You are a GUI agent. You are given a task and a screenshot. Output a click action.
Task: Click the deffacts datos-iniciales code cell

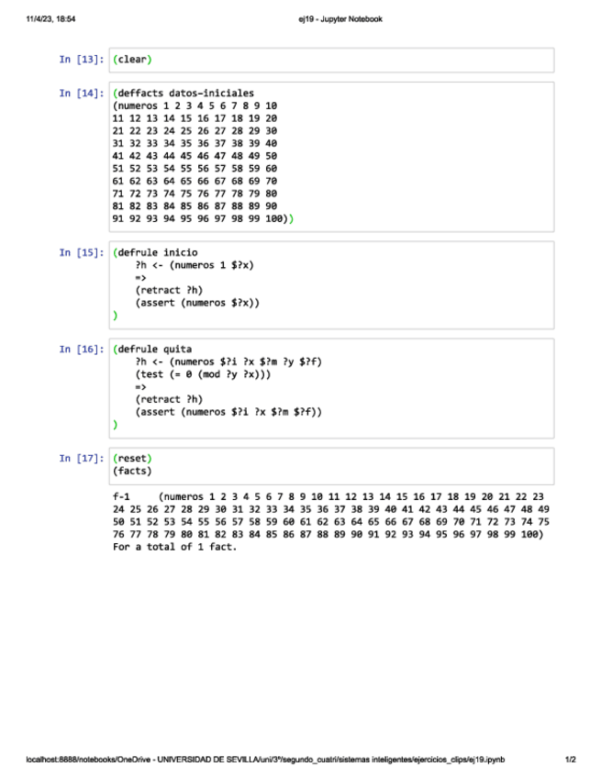(x=331, y=157)
